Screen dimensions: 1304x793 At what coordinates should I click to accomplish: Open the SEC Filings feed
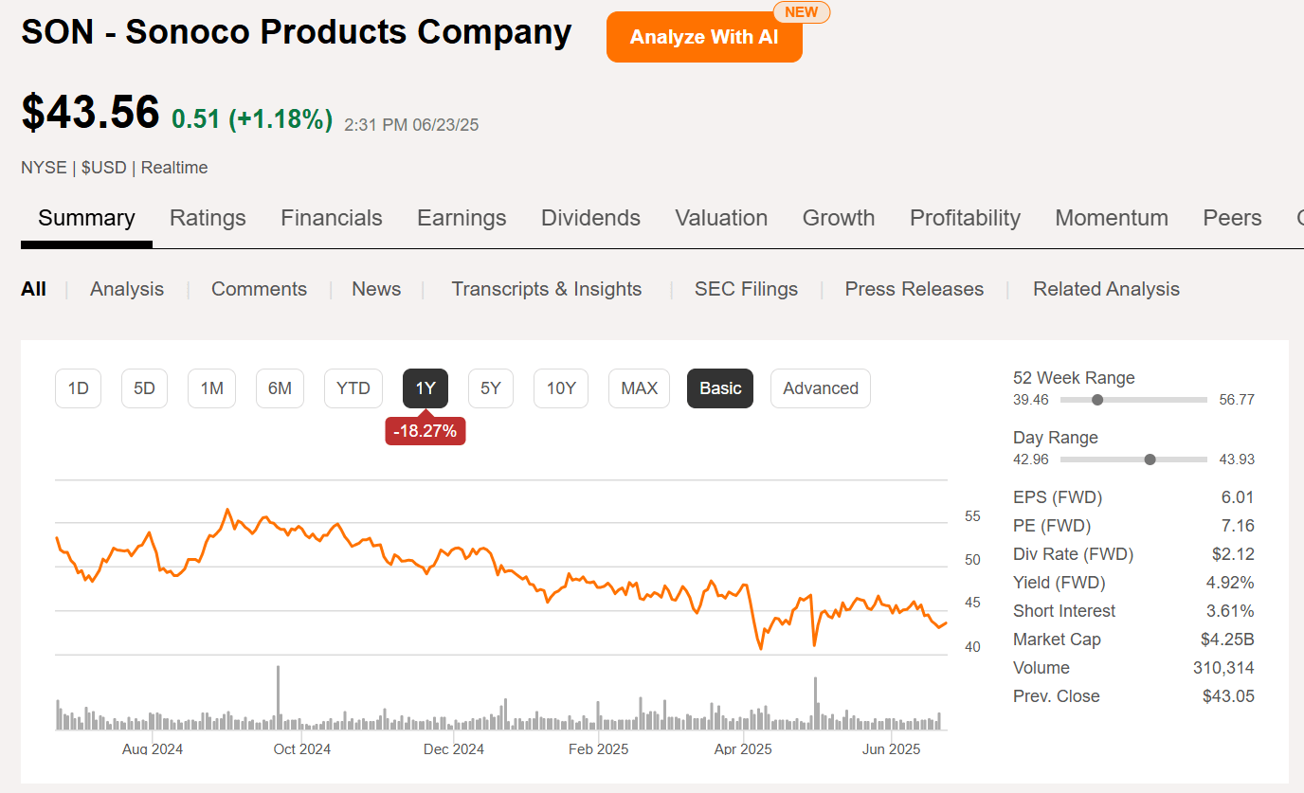point(746,289)
